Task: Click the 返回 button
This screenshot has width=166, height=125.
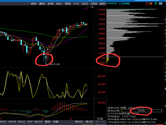Action: [102, 4]
